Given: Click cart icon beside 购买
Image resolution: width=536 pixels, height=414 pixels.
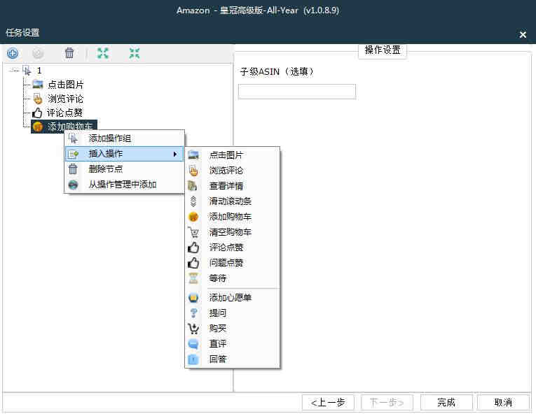Looking at the screenshot, I should point(193,329).
